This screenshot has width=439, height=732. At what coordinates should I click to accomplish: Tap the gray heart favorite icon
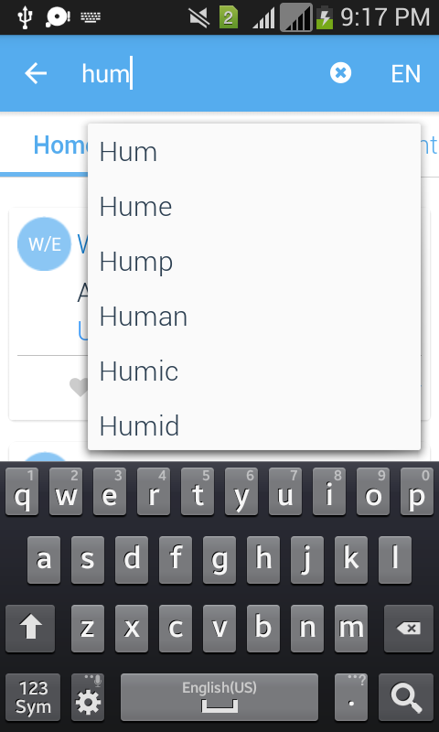point(79,387)
